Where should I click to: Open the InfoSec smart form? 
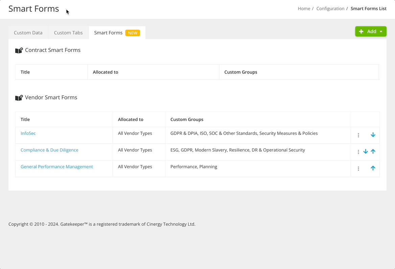click(x=28, y=133)
